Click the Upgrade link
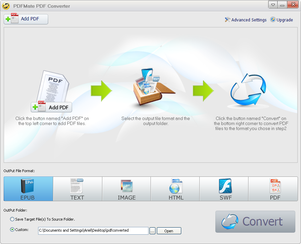Viewport: 301px width, 244px height. [282, 20]
